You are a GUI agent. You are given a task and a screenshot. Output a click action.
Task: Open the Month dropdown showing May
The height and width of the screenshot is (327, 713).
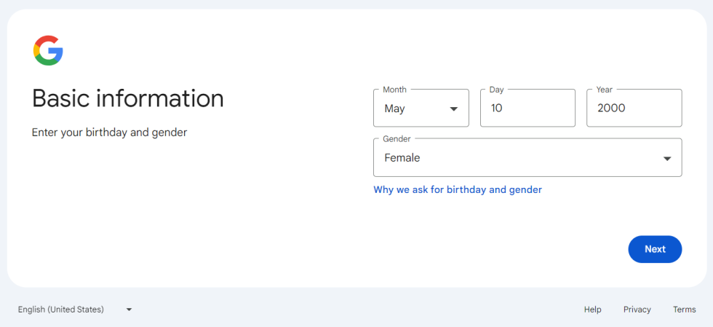coord(421,108)
